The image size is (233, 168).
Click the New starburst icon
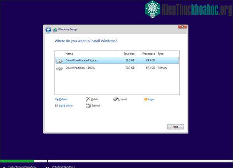coord(146,99)
